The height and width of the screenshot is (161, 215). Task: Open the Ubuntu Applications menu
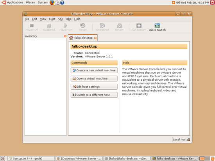[x=15, y=2]
